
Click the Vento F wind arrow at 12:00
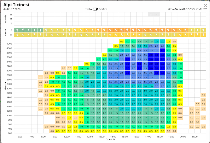[x=93, y=30]
